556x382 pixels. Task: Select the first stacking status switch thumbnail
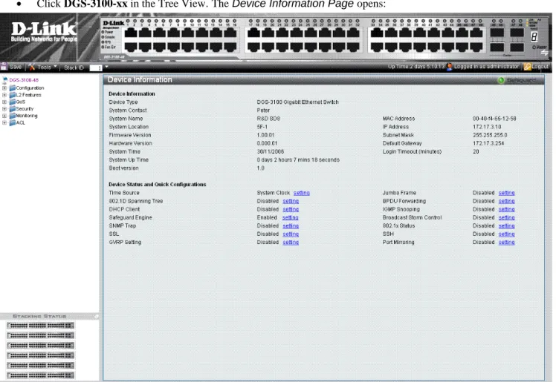40,326
